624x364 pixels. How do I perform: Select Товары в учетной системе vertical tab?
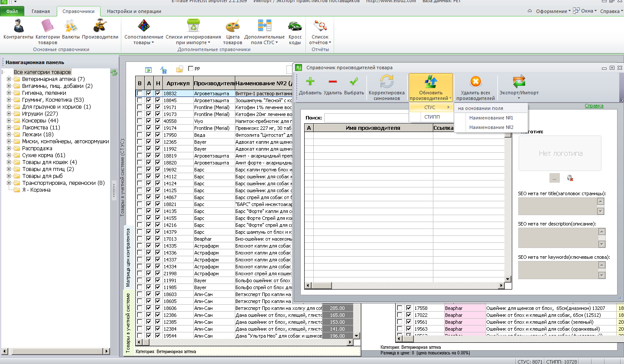(128, 324)
